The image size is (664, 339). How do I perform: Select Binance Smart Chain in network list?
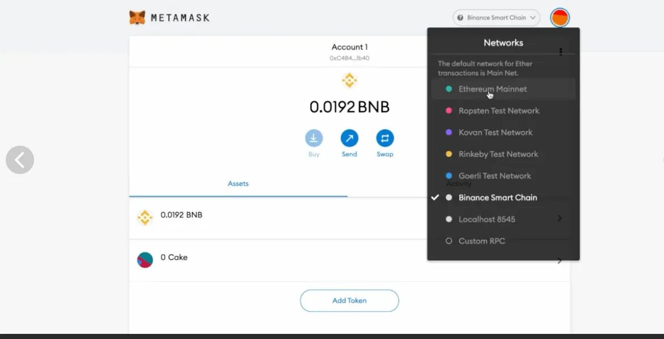click(x=503, y=197)
